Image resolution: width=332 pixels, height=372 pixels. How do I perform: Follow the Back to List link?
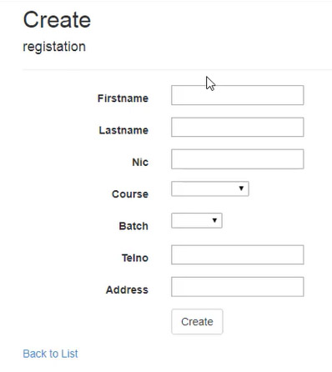click(x=50, y=354)
